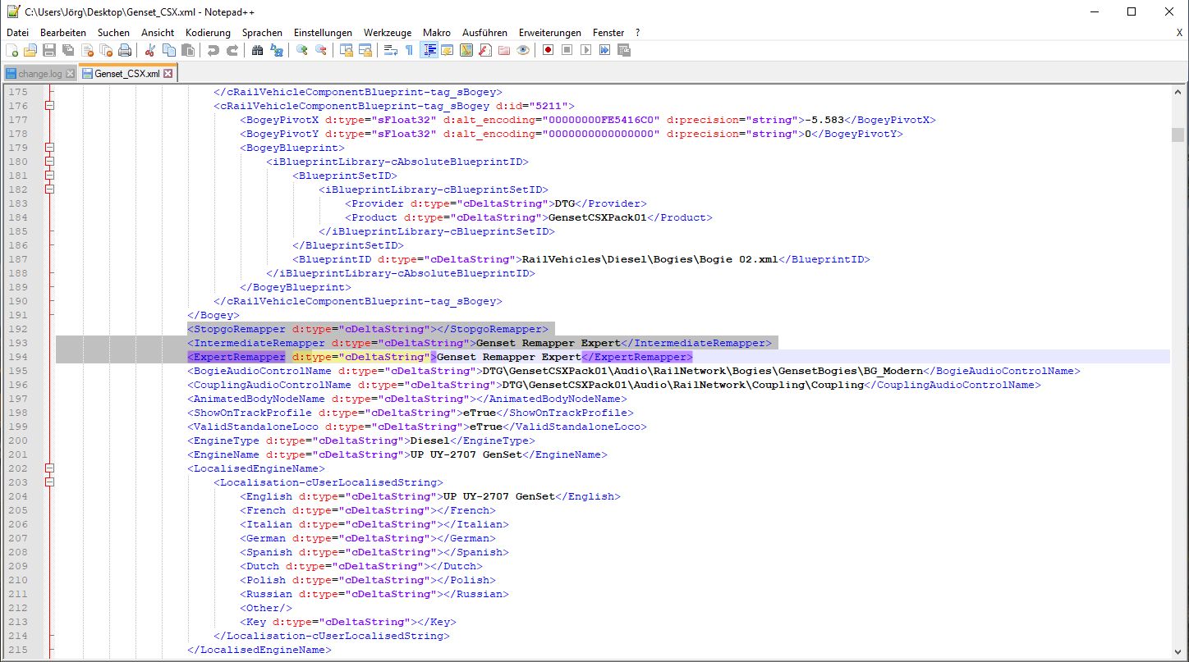Screen dimensions: 1189x662
Task: Collapse the fold at line 176
Action: (49, 106)
